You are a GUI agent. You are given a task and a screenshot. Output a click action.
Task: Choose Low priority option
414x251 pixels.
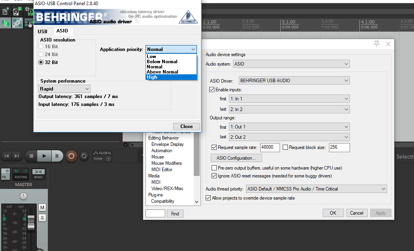(x=171, y=57)
